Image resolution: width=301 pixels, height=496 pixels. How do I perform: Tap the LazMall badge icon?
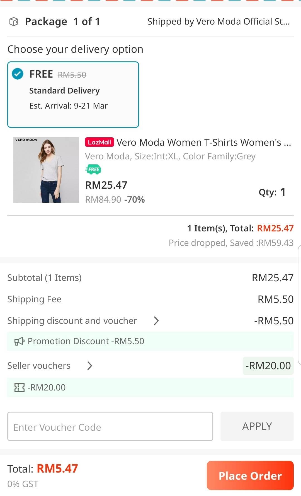click(99, 142)
